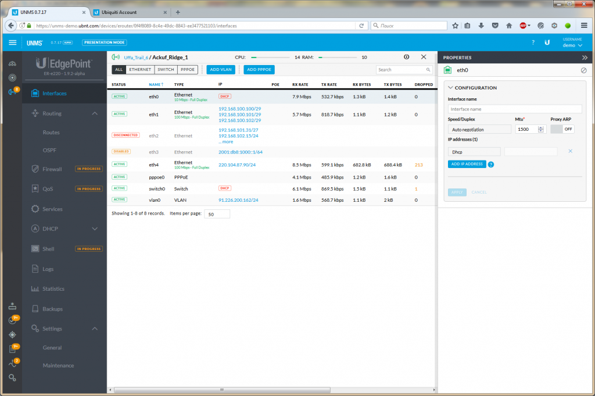The height and width of the screenshot is (396, 595).
Task: Open the demo username dropdown
Action: (572, 45)
